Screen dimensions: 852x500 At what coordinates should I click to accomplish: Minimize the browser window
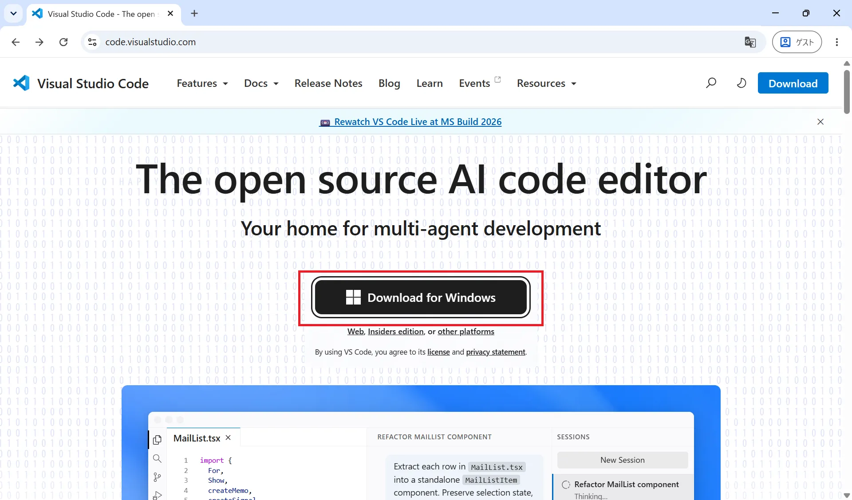point(776,13)
